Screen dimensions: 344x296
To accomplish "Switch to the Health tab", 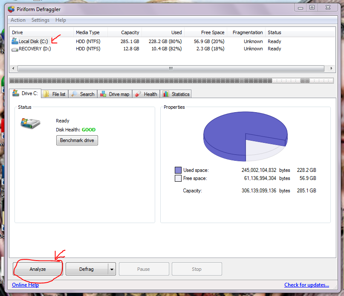I will click(x=146, y=94).
